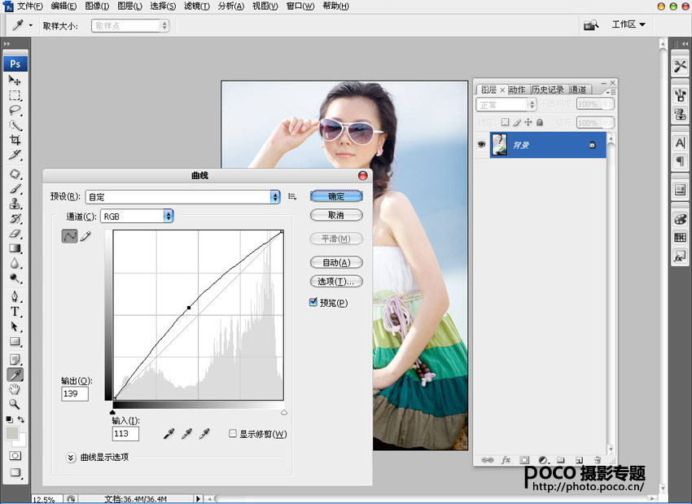Image resolution: width=692 pixels, height=504 pixels.
Task: Select the Zoom magnifier tool
Action: tap(15, 404)
